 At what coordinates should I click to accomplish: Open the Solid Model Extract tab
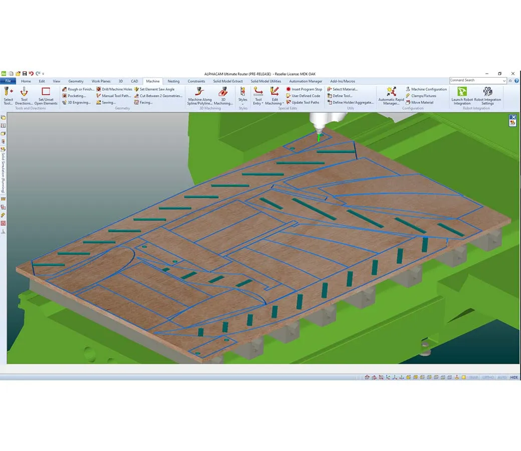(228, 81)
